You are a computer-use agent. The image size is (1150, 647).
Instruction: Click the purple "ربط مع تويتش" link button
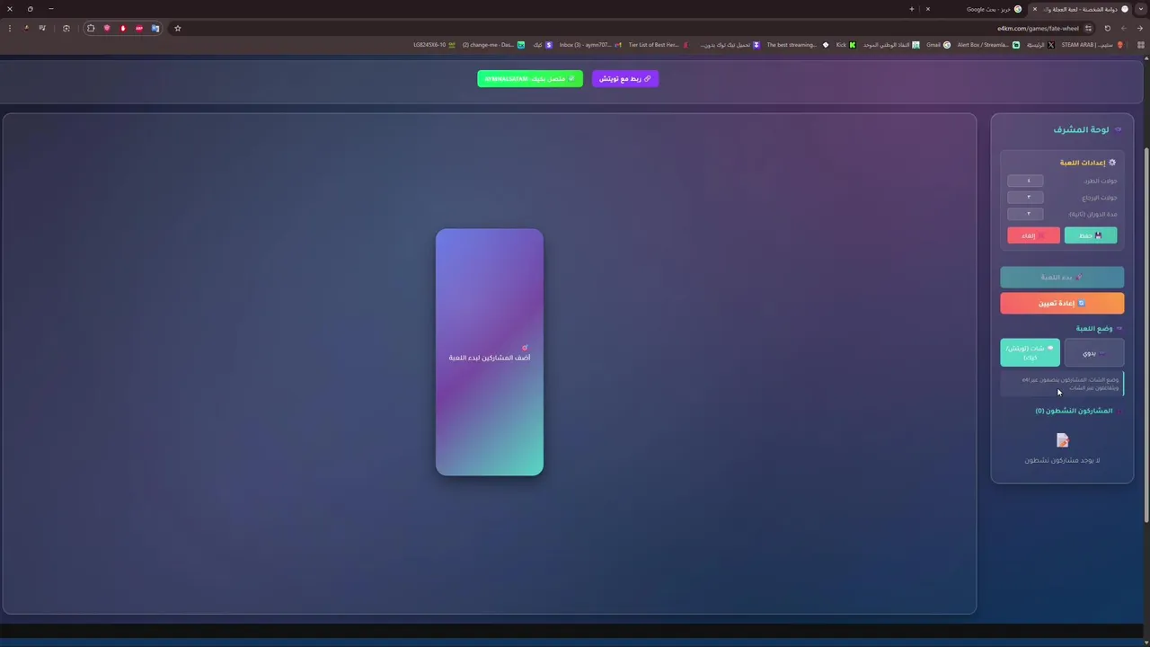[x=625, y=79]
